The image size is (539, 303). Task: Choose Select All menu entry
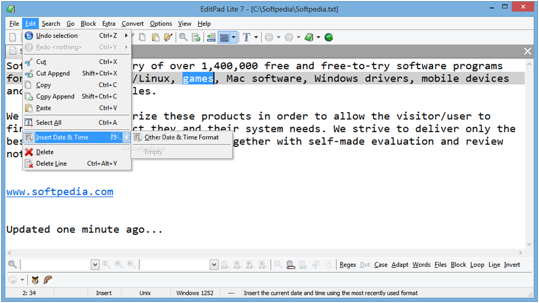77,123
